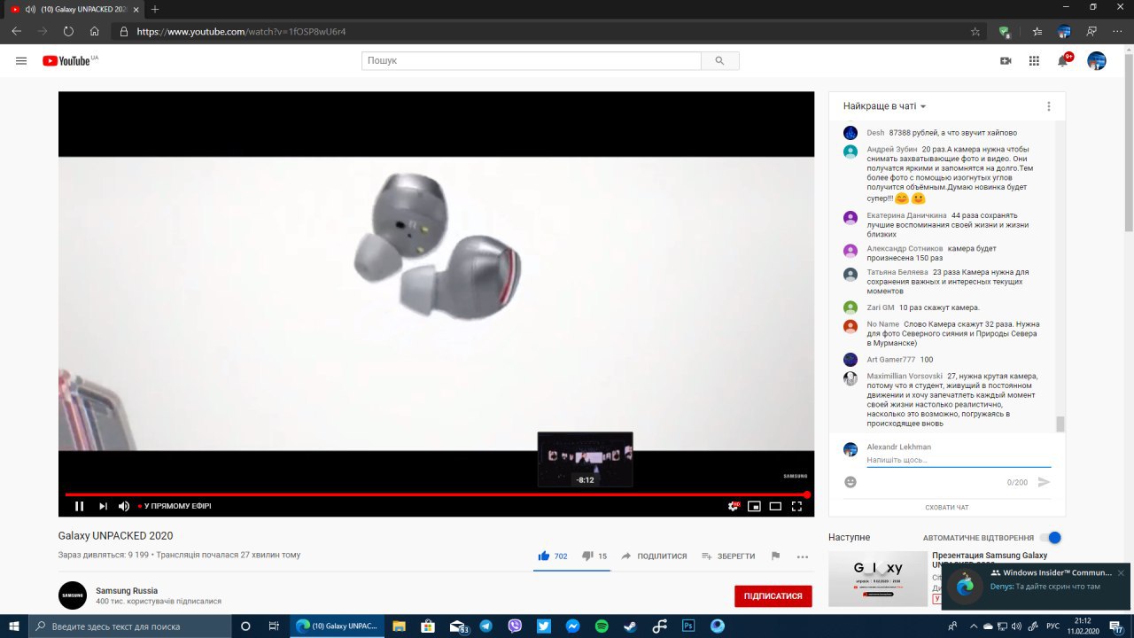The width and height of the screenshot is (1134, 638).
Task: Pause the live video
Action: [79, 506]
